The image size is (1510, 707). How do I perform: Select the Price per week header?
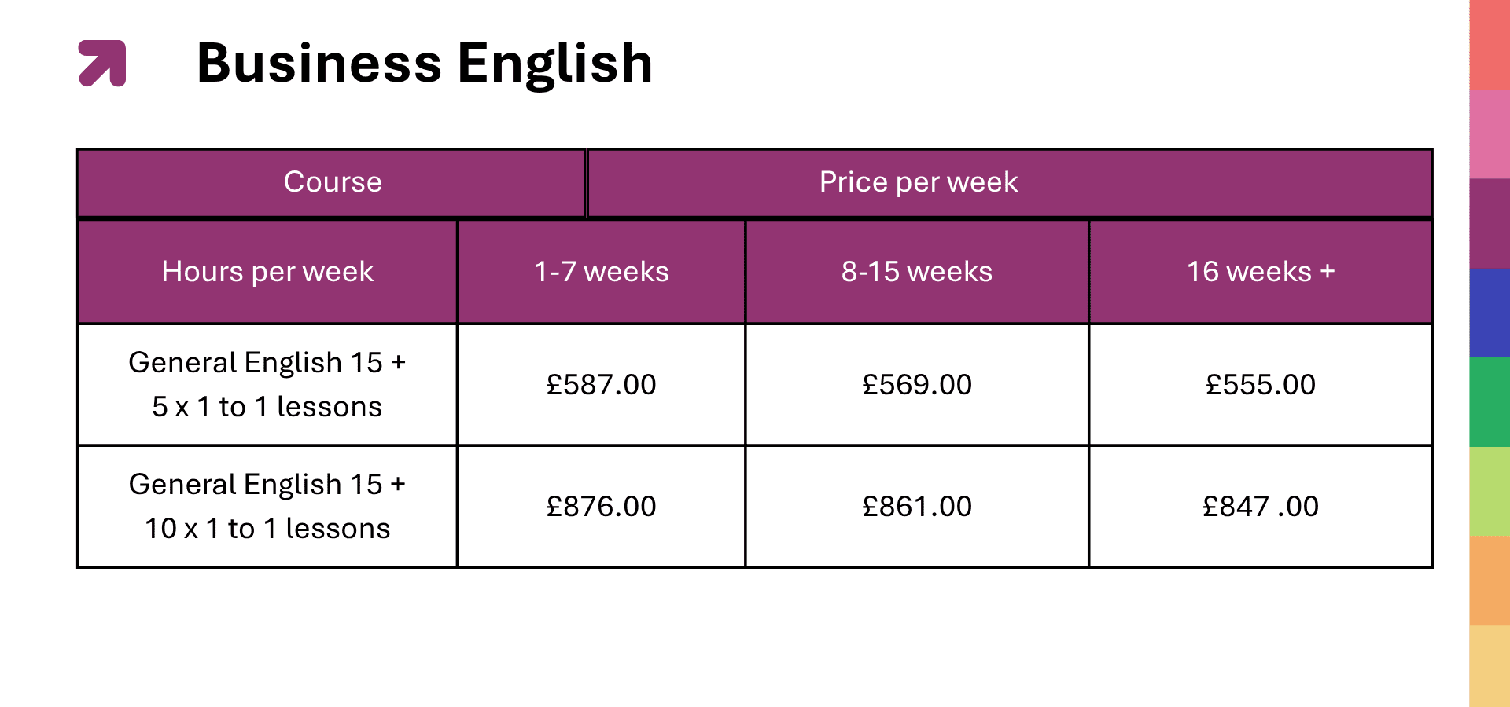point(918,182)
